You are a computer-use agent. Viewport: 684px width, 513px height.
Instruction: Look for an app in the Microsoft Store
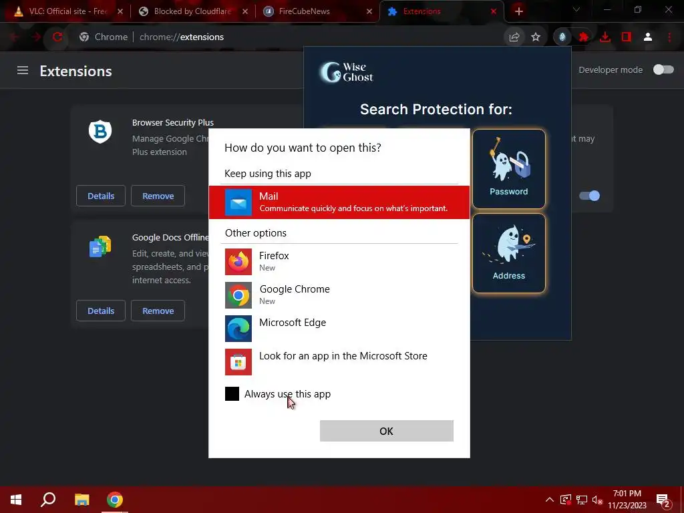coord(339,361)
